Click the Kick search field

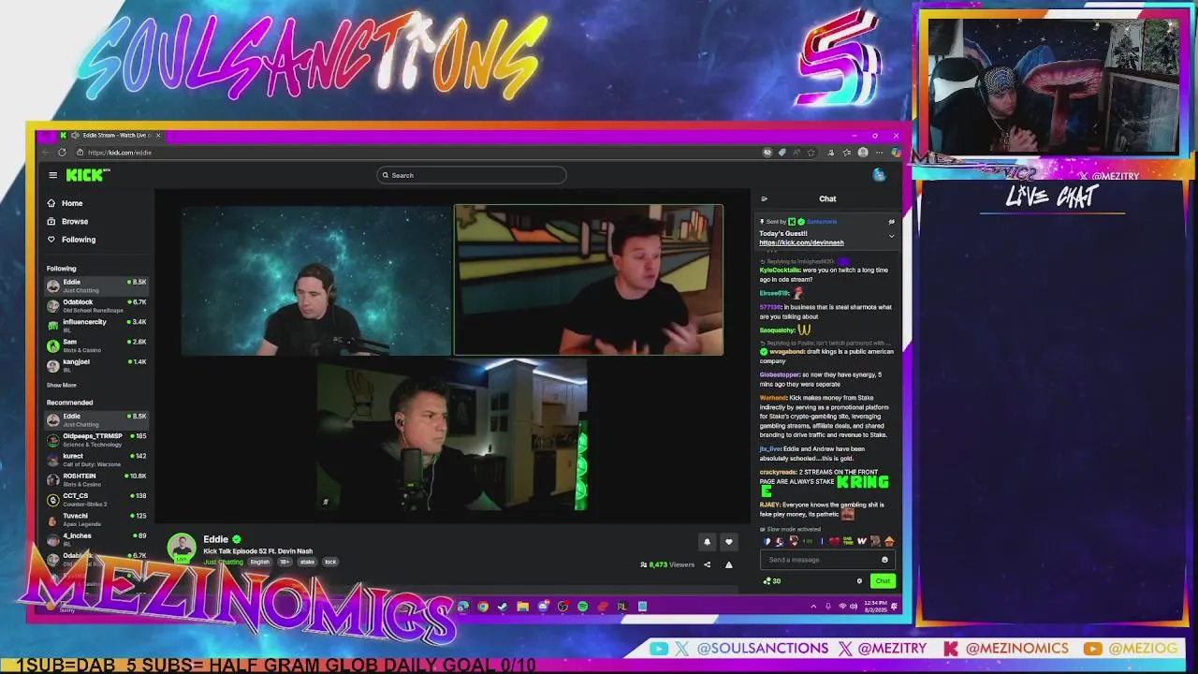(472, 175)
